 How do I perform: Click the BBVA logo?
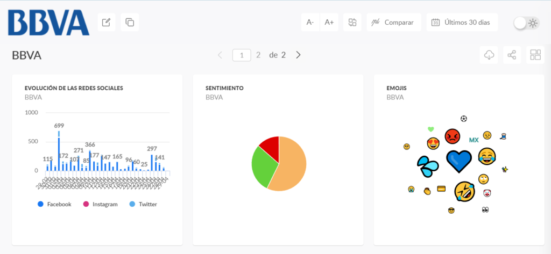tap(49, 23)
